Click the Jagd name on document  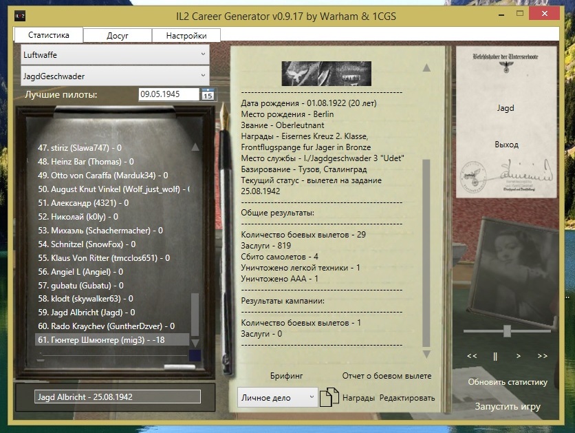point(506,108)
